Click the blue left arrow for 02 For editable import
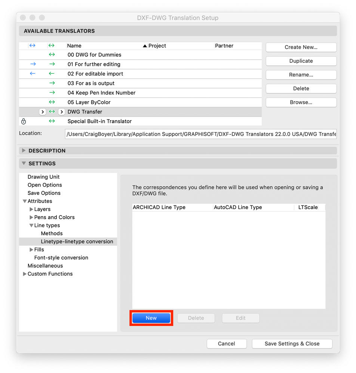Viewport: 356px width, 373px height. pyautogui.click(x=33, y=74)
